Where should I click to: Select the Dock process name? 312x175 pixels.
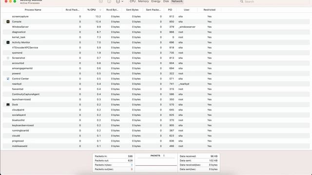coord(15,105)
